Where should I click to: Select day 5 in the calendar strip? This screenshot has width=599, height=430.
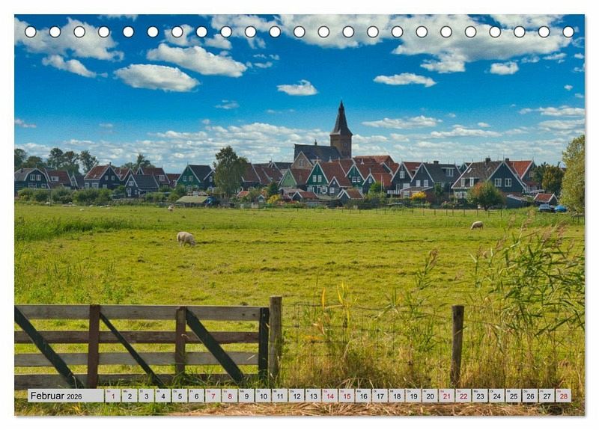point(180,396)
